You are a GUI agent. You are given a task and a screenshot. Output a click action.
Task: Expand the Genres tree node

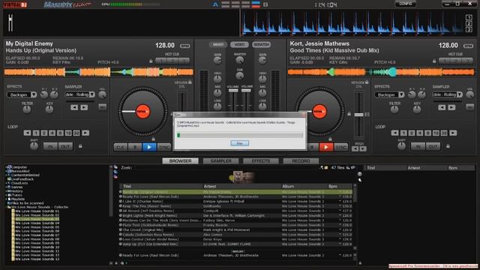point(7,187)
